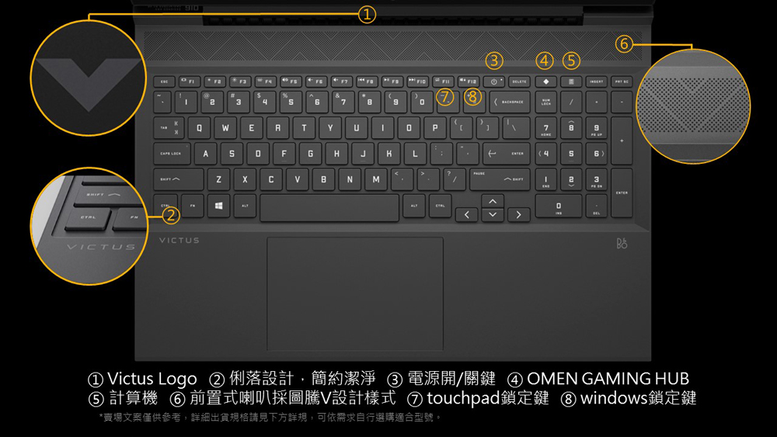The width and height of the screenshot is (777, 437).
Task: Click the center of the touchpad
Action: point(355,294)
